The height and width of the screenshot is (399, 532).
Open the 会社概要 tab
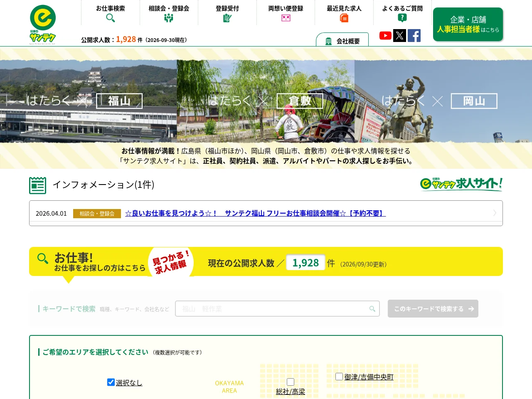click(342, 40)
